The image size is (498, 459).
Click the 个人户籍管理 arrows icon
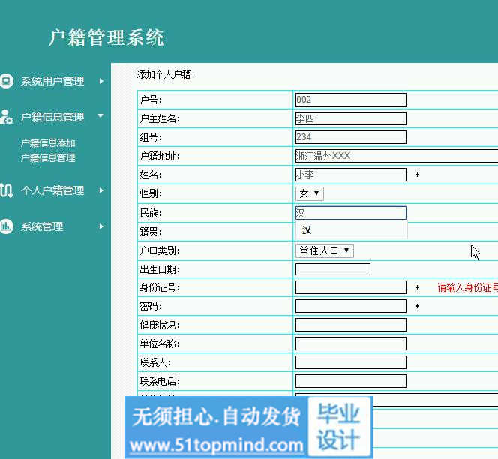coord(6,190)
